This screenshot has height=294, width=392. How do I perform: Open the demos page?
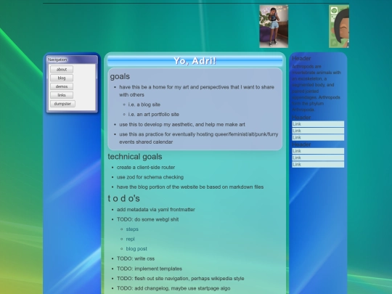coord(62,86)
